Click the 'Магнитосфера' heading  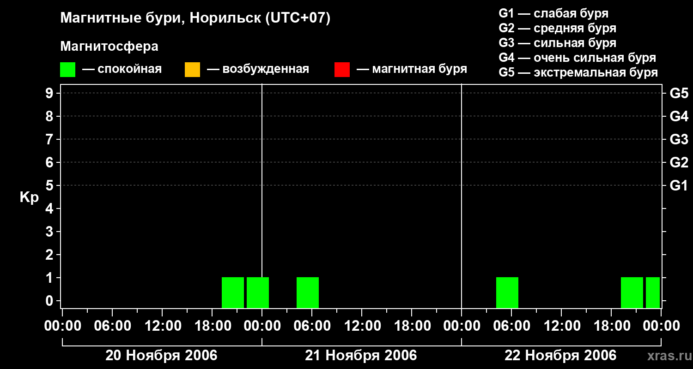109,47
